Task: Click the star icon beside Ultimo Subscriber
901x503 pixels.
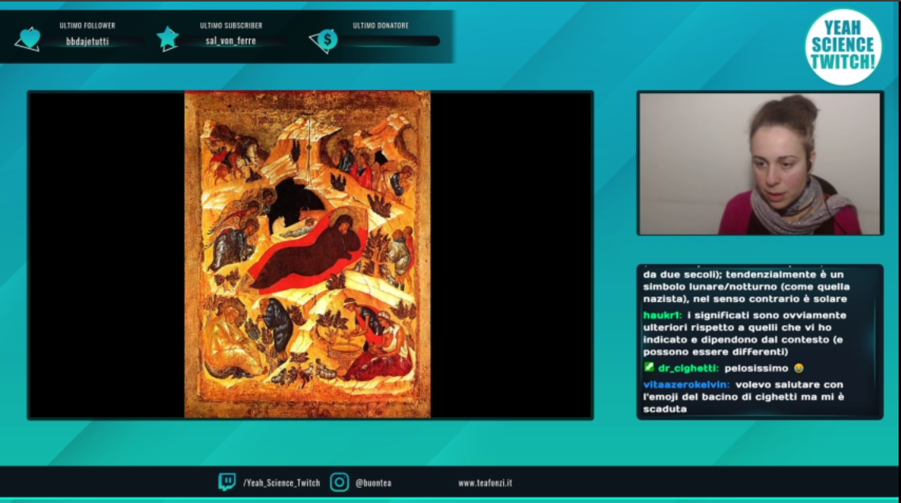Action: (167, 39)
